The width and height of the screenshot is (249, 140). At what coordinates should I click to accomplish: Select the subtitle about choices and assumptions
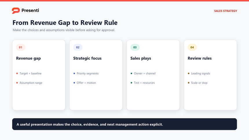[x=64, y=30]
